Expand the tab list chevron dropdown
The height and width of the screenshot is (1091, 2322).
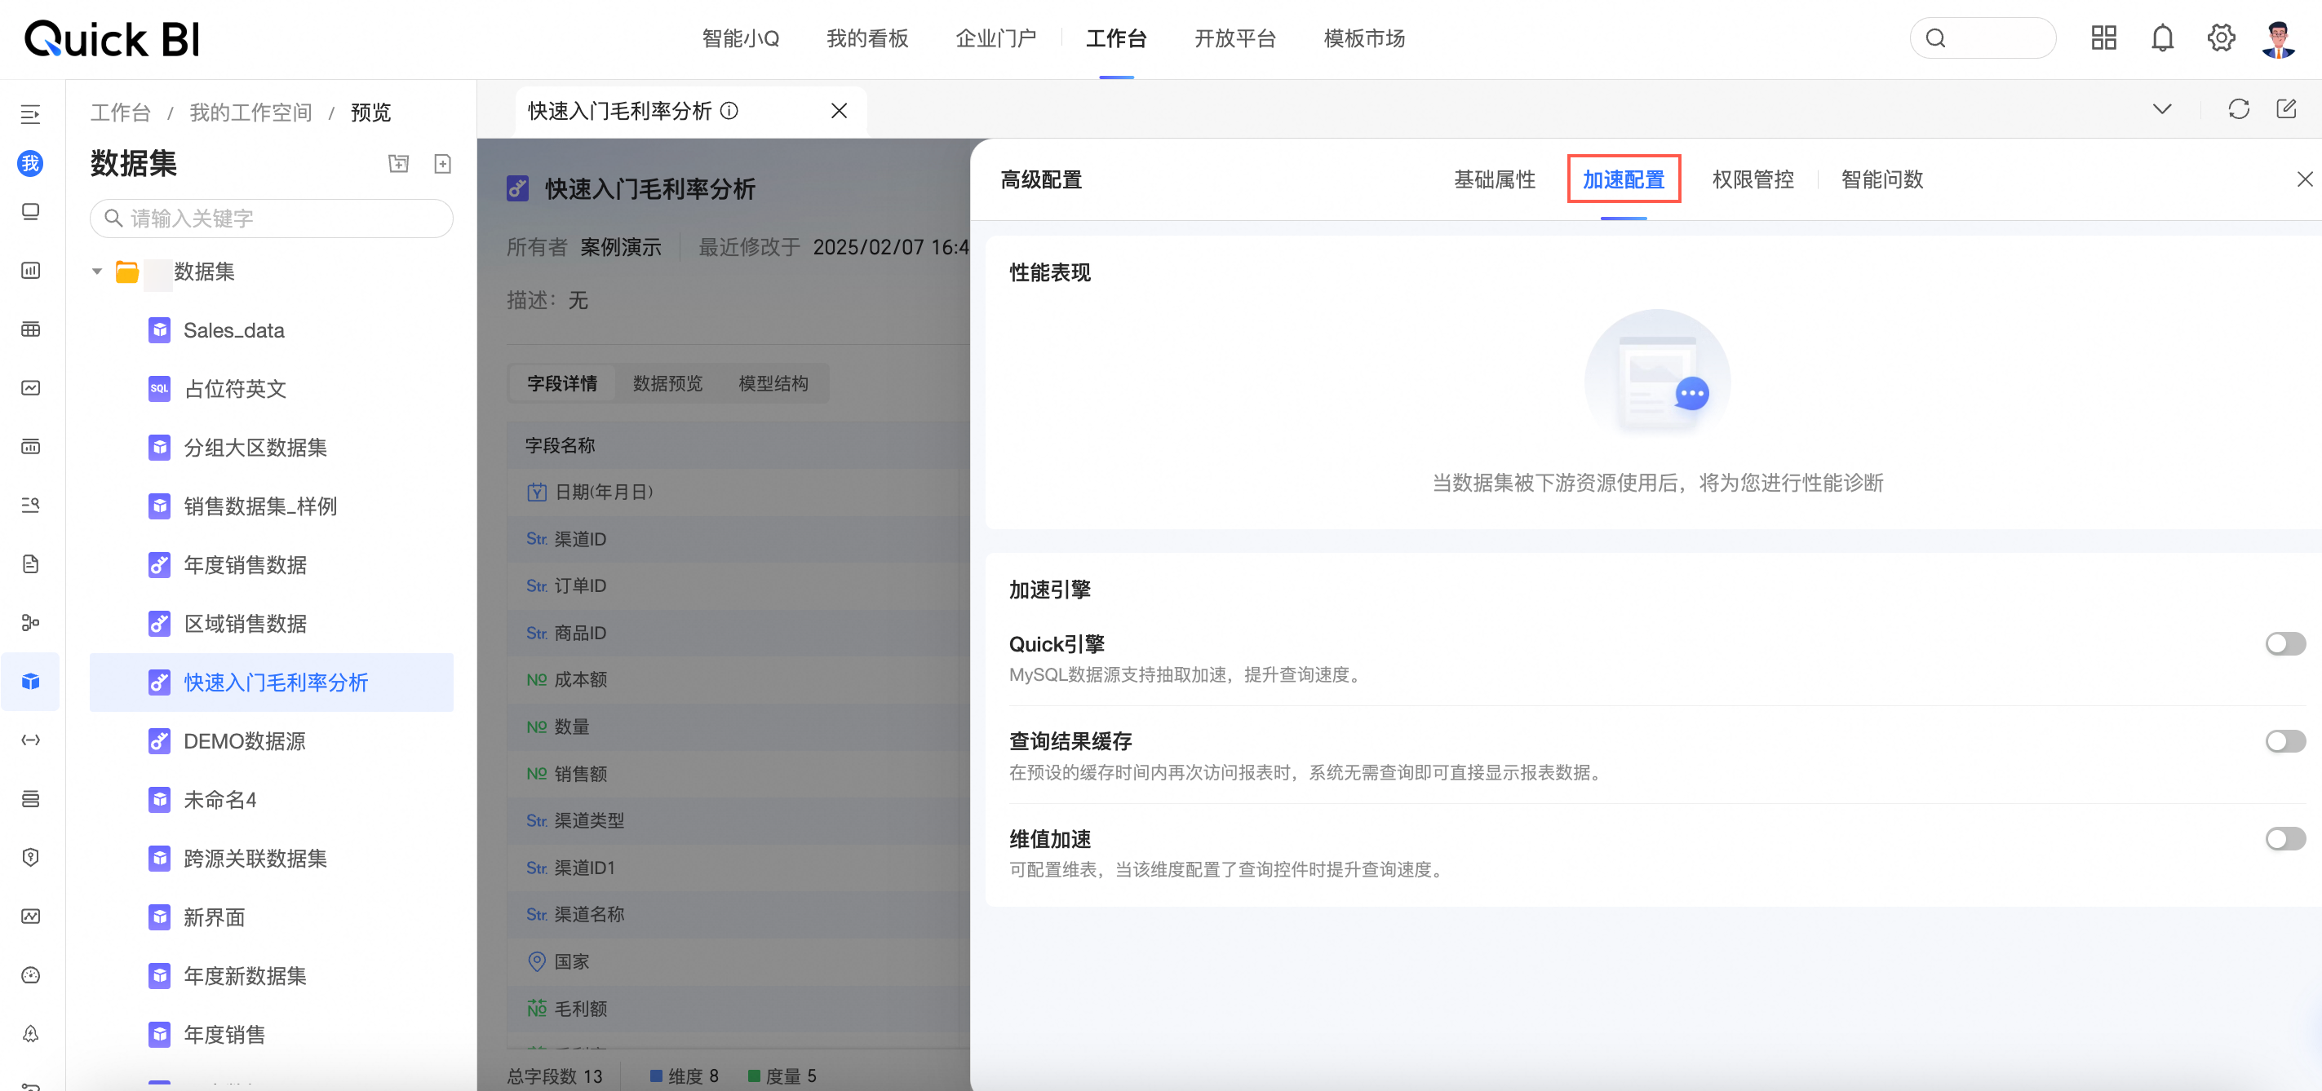[2161, 109]
